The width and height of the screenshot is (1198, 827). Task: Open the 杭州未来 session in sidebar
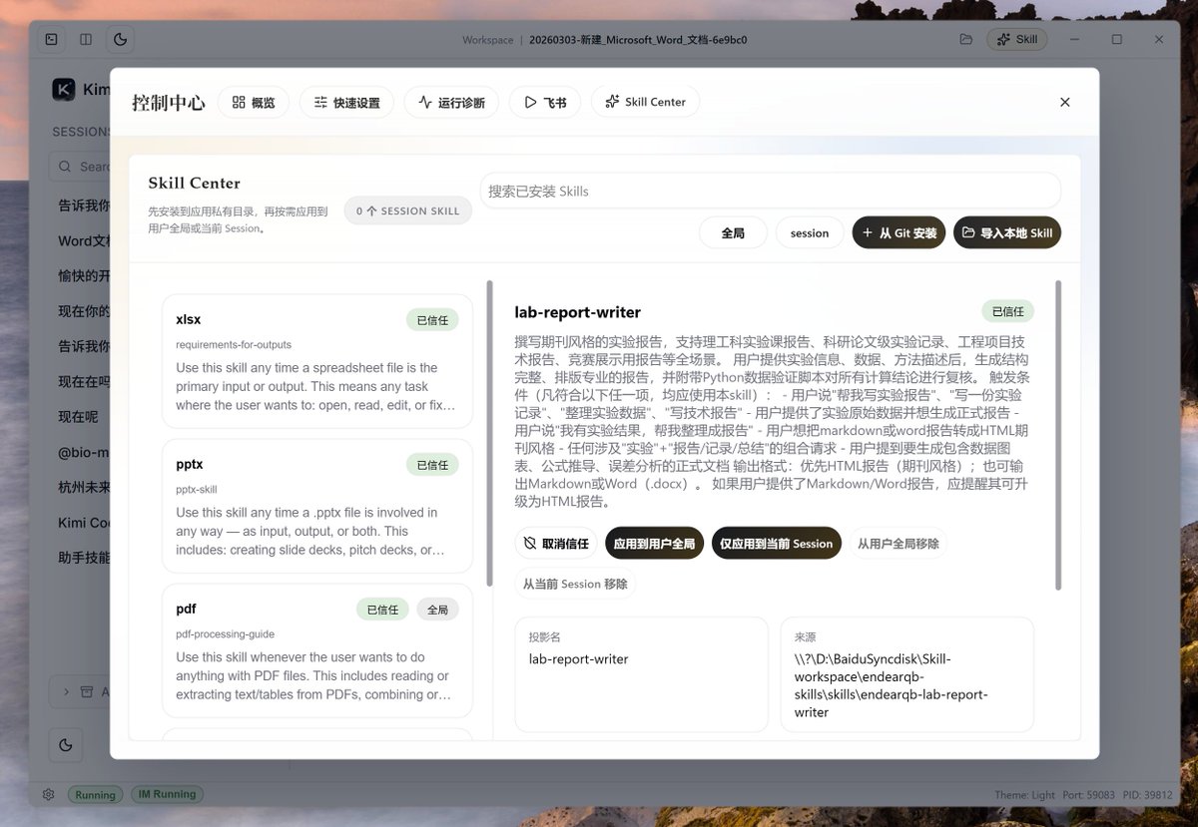point(84,487)
